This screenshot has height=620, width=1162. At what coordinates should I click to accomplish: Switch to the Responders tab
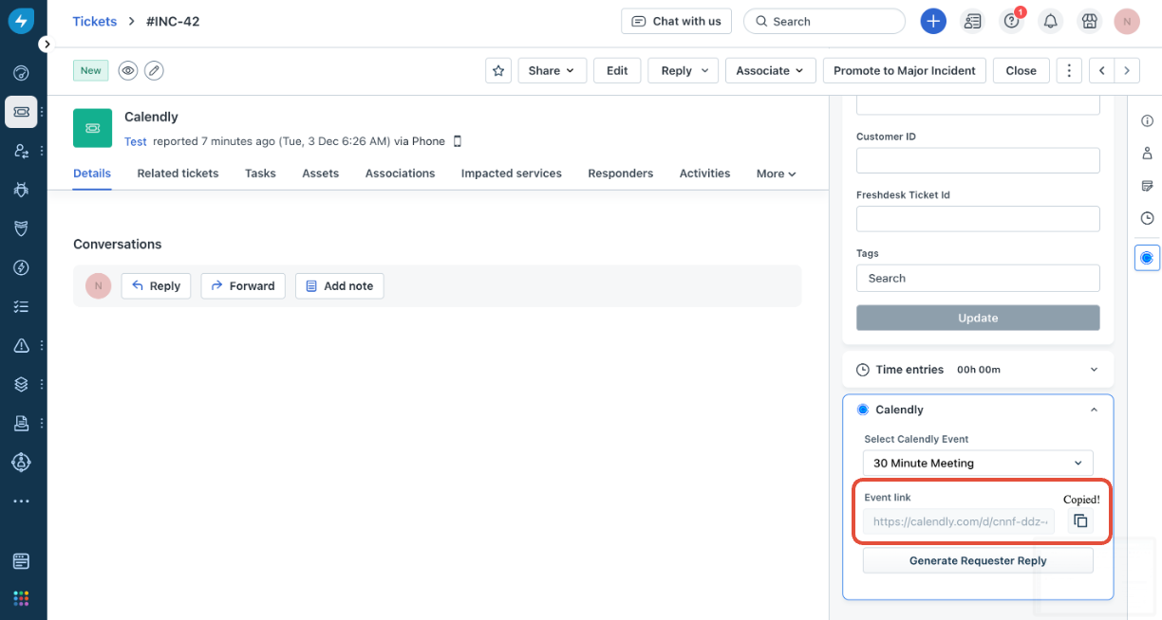(x=621, y=173)
